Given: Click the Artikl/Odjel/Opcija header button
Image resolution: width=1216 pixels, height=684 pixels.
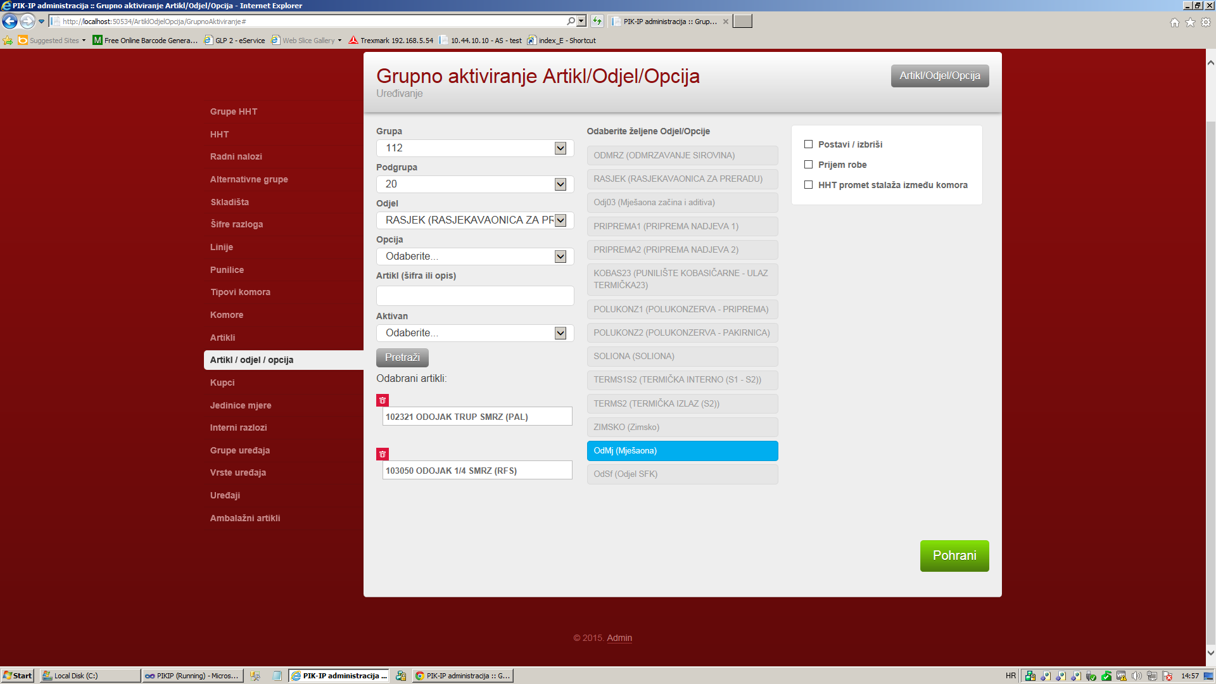Looking at the screenshot, I should 940,76.
